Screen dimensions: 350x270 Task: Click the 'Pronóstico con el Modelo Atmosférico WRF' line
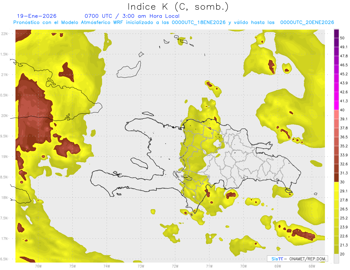tap(174, 22)
